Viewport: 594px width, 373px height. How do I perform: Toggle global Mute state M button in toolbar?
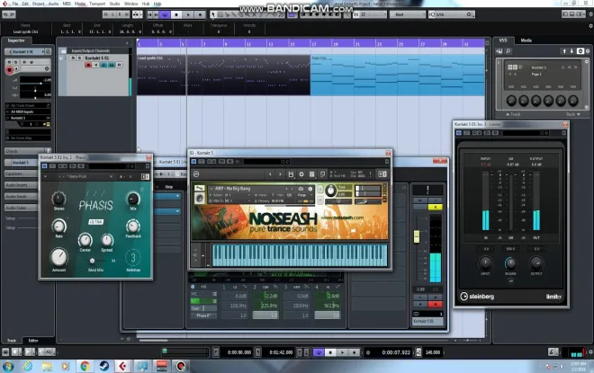tap(106, 14)
